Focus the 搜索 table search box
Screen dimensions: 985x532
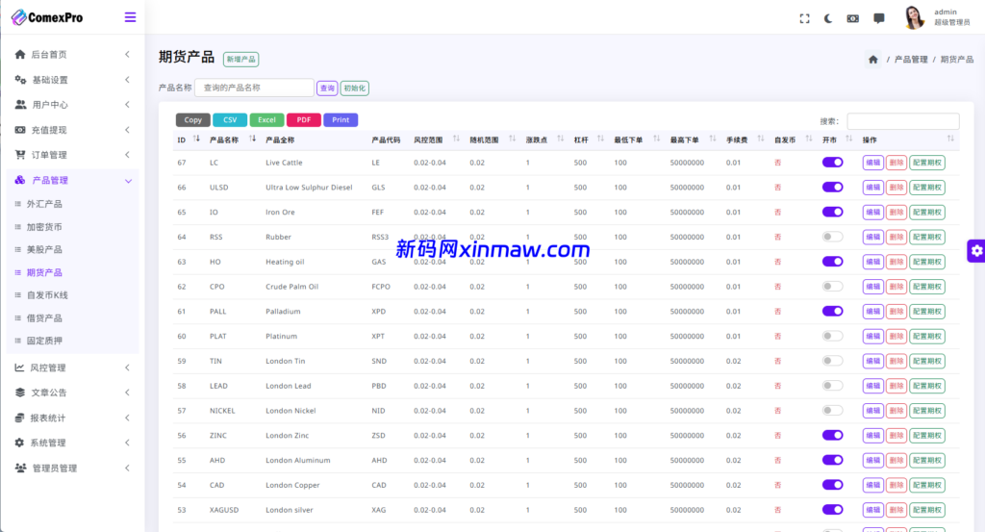[x=902, y=121]
